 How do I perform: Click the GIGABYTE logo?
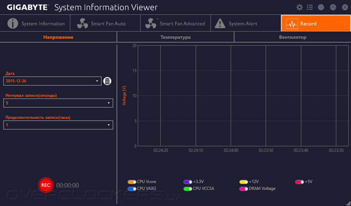pyautogui.click(x=27, y=7)
